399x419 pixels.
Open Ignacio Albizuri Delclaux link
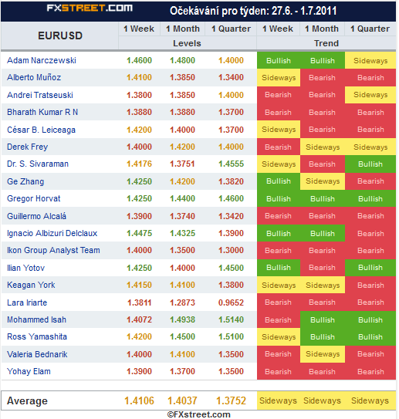click(x=52, y=233)
